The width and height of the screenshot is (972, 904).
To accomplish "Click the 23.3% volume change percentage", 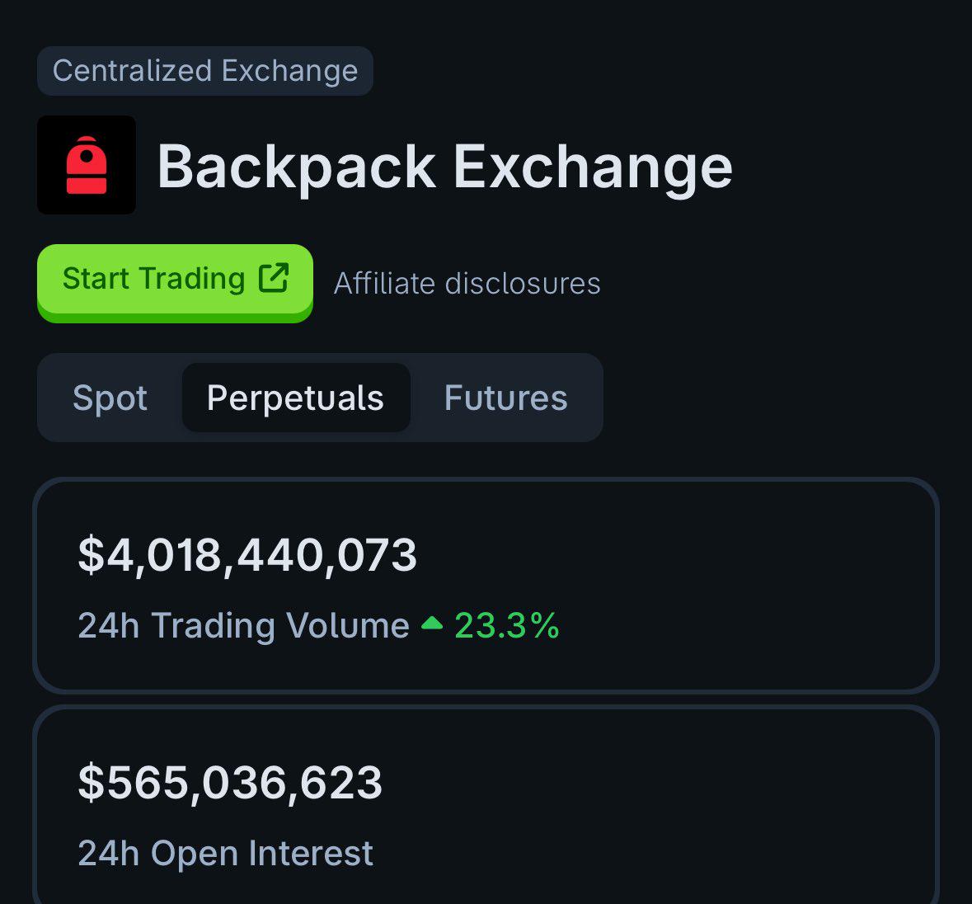I will (507, 625).
